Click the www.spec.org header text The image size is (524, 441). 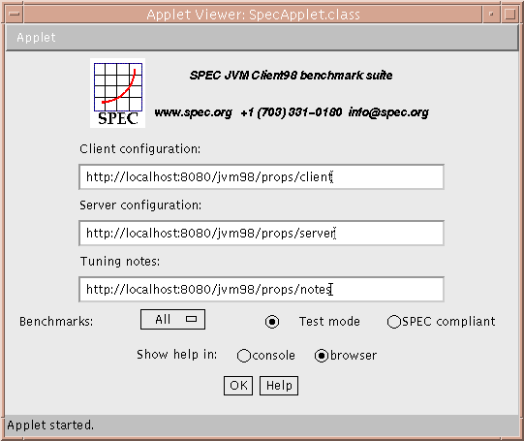click(x=193, y=112)
